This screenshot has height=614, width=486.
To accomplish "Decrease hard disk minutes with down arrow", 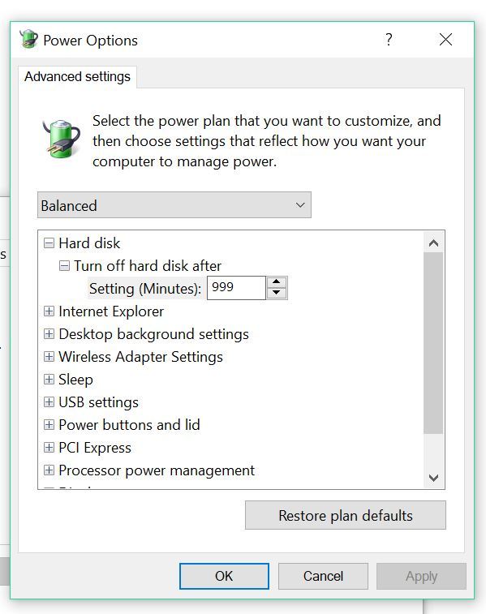I will coord(277,293).
